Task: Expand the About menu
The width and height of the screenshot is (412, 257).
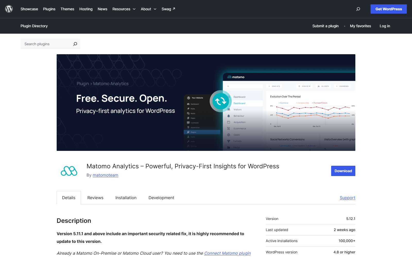Action: 149,9
